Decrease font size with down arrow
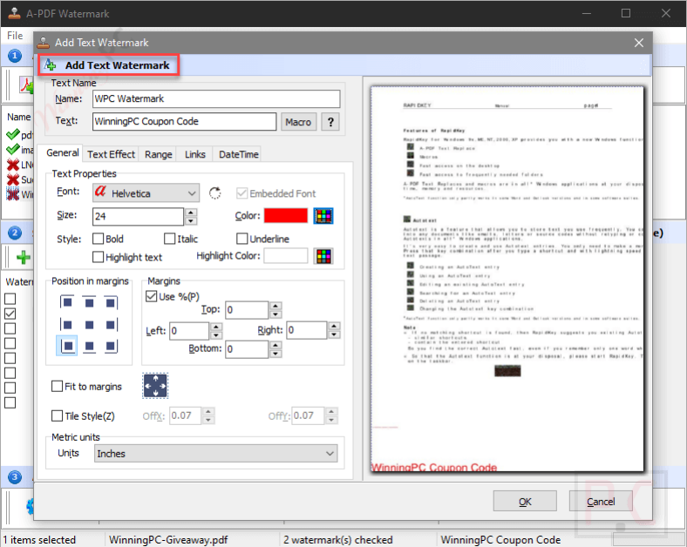687x547 pixels. [x=191, y=220]
